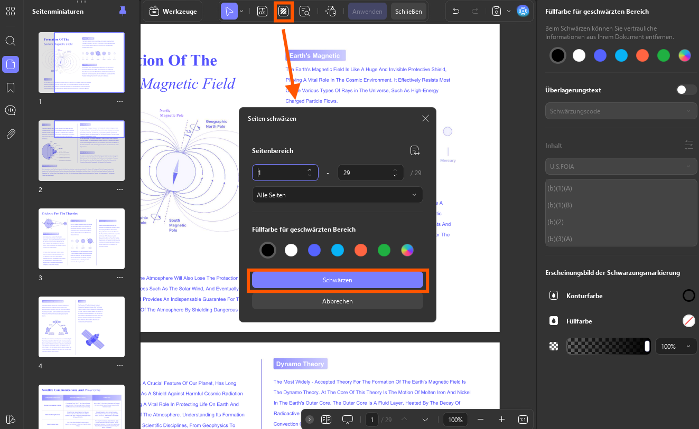Screen dimensions: 699x429
Task: Click the Abbrechen button
Action: click(338, 301)
